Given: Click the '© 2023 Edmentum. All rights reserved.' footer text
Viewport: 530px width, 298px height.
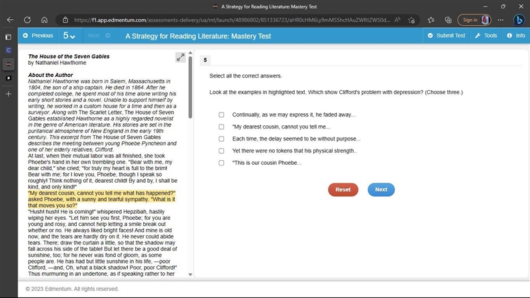Looking at the screenshot, I should pos(72,289).
